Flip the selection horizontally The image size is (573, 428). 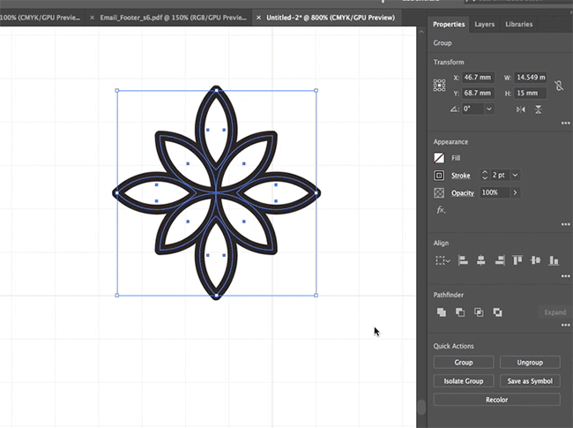[520, 109]
